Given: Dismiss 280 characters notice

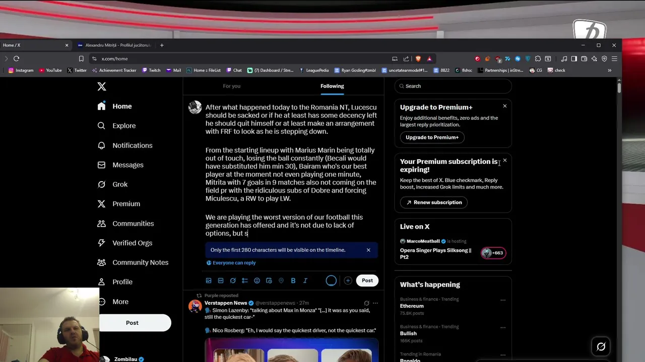Looking at the screenshot, I should point(368,250).
